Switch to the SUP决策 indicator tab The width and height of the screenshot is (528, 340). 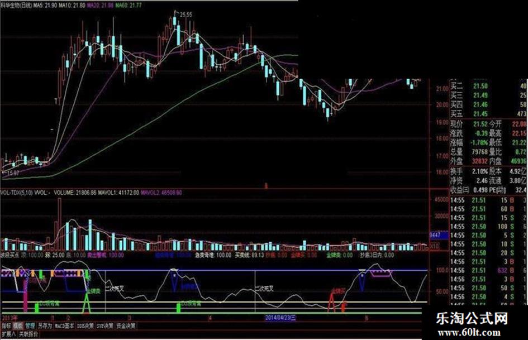pyautogui.click(x=105, y=326)
